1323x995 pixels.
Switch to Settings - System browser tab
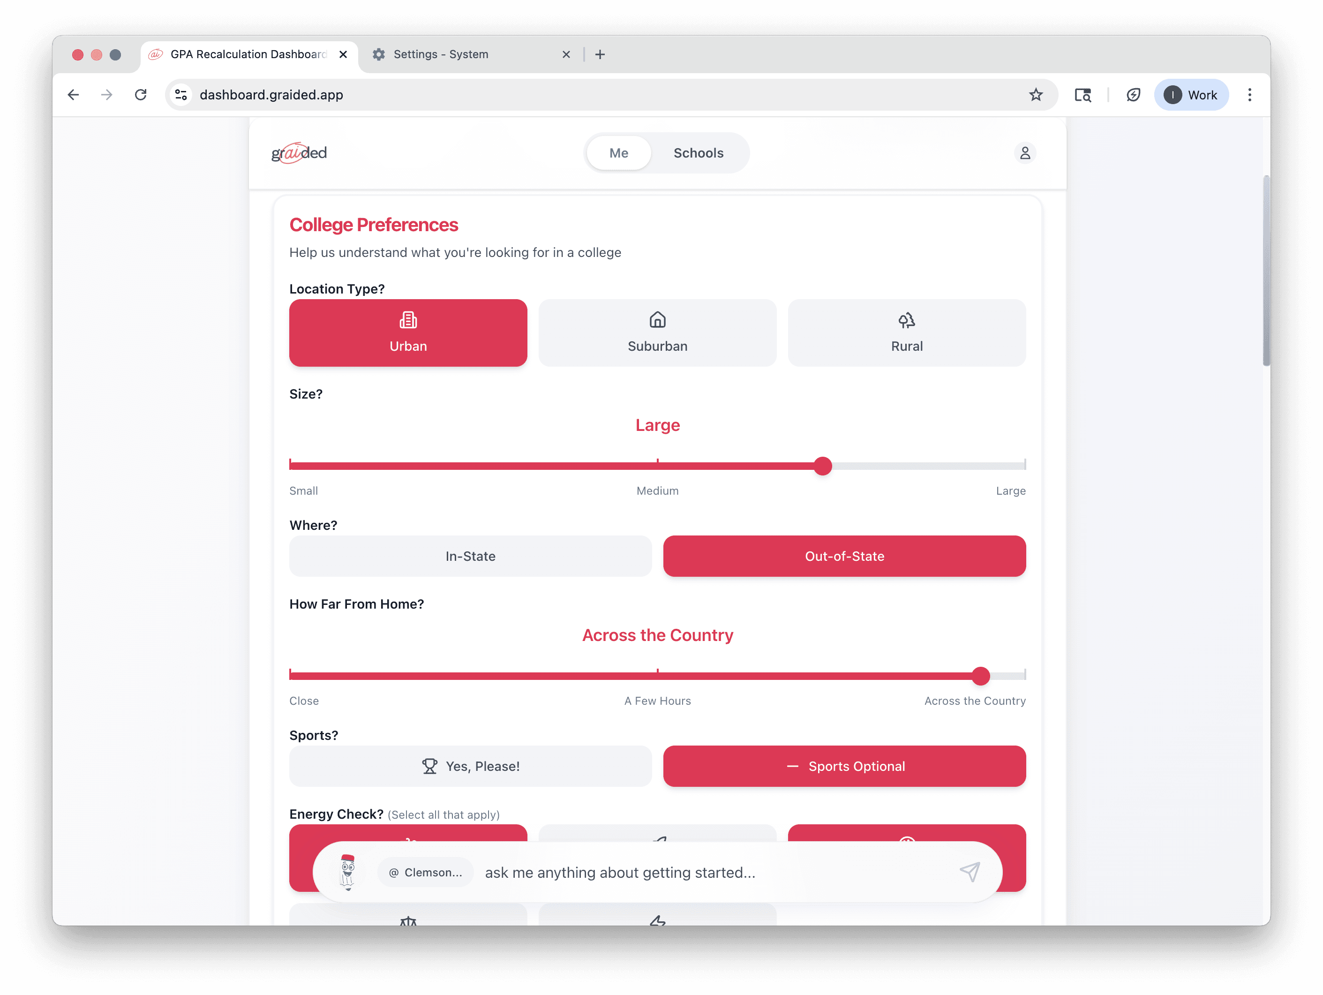pos(441,54)
